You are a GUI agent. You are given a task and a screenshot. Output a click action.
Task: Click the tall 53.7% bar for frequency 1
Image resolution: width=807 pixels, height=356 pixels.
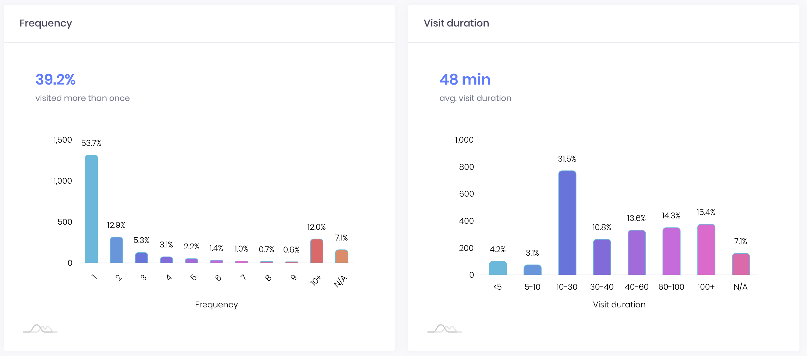click(x=91, y=209)
